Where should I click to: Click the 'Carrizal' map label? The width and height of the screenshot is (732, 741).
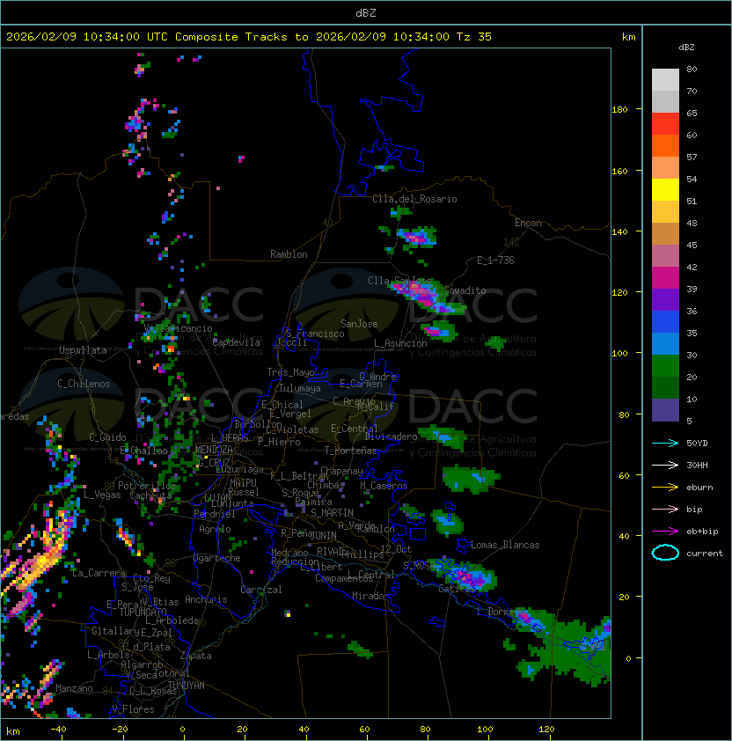tap(261, 590)
